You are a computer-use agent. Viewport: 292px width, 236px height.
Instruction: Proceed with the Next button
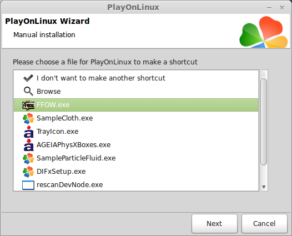[x=214, y=223]
